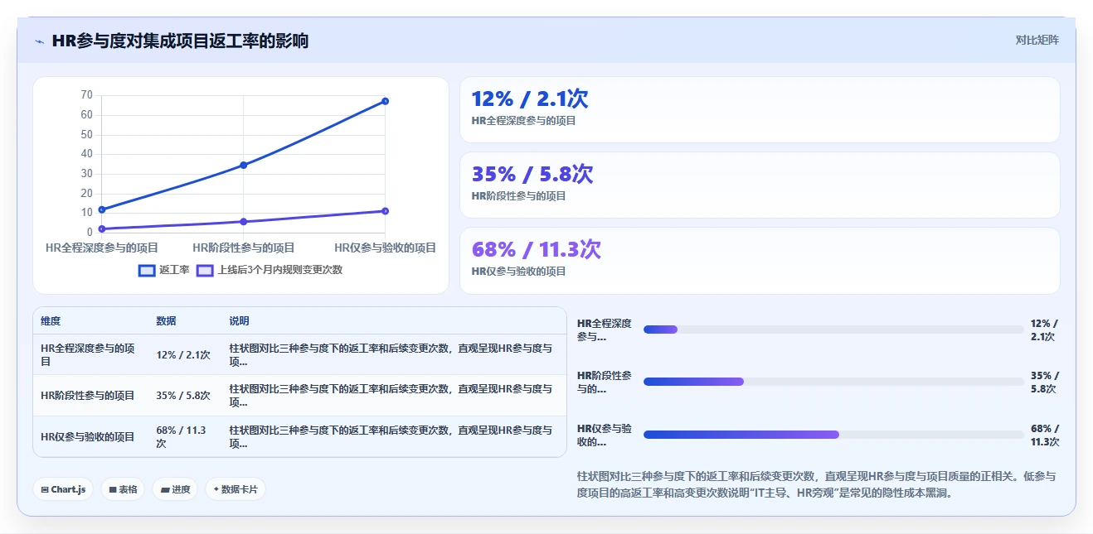The height and width of the screenshot is (534, 1093).
Task: Click the 表格 tag chip
Action: pyautogui.click(x=123, y=489)
